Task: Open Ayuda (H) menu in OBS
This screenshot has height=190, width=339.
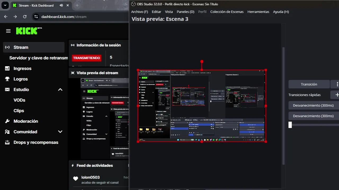Action: click(281, 12)
